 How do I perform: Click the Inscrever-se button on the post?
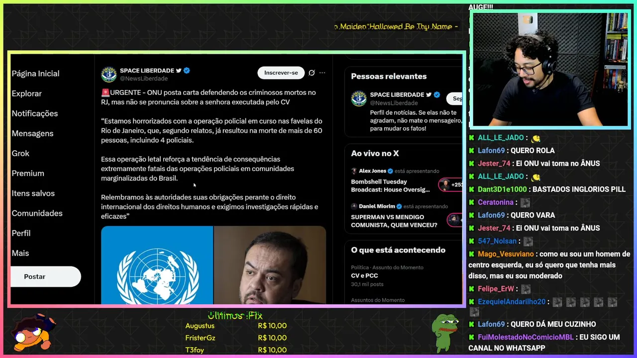tap(281, 73)
